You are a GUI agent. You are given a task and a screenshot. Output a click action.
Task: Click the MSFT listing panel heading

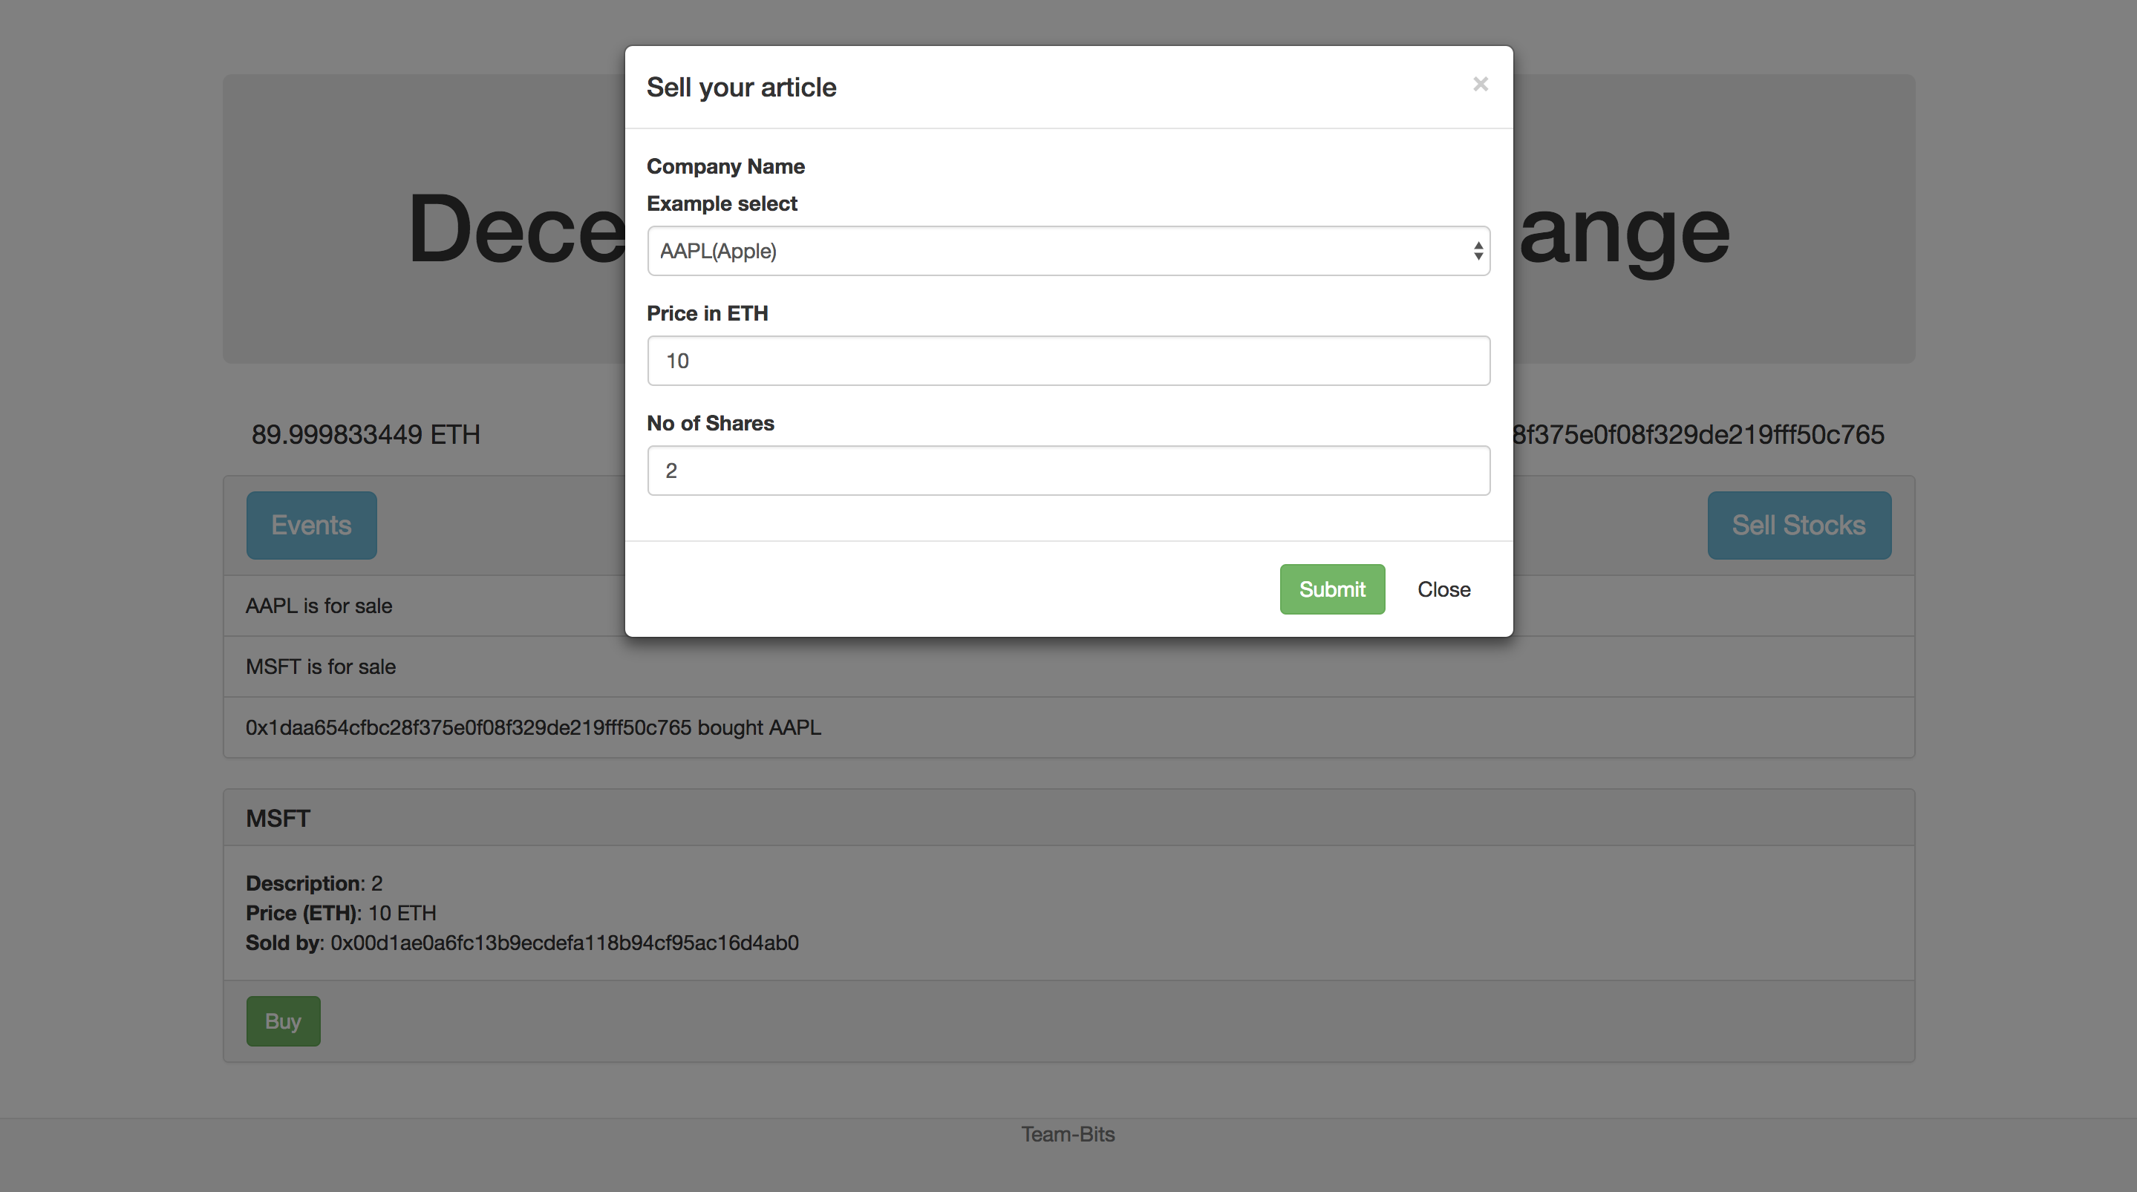pos(278,818)
